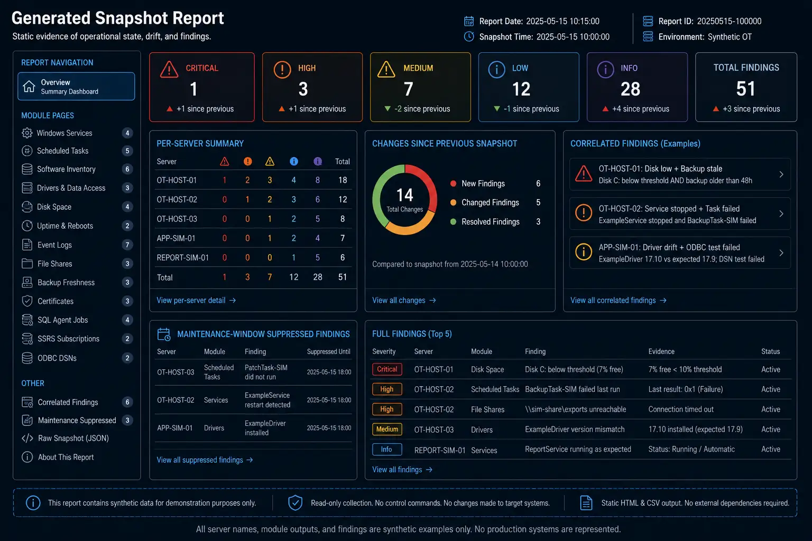Click the Low severity info card icon

[497, 69]
